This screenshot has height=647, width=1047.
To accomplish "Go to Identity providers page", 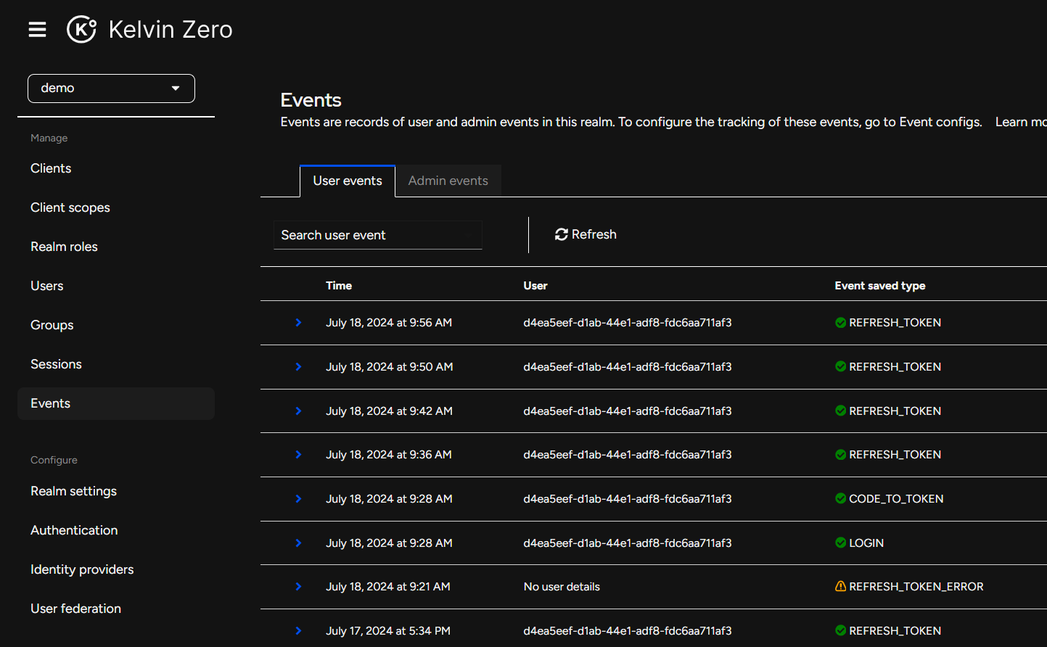I will click(x=82, y=569).
